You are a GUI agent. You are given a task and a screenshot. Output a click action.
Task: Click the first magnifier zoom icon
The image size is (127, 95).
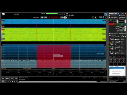pyautogui.click(x=100, y=17)
